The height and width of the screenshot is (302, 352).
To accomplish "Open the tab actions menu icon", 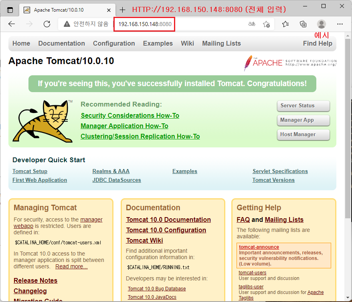I will click(10, 10).
